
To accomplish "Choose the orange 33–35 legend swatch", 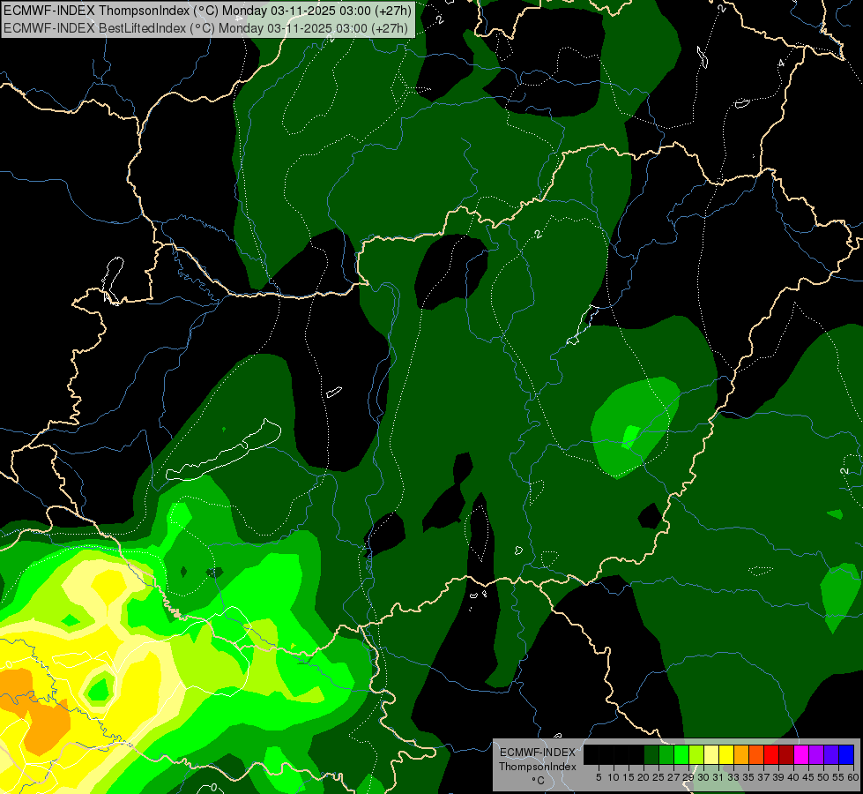I will point(741,754).
